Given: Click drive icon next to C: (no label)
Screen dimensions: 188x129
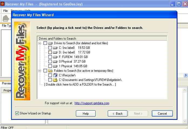Looking at the screenshot, I should (55, 48).
